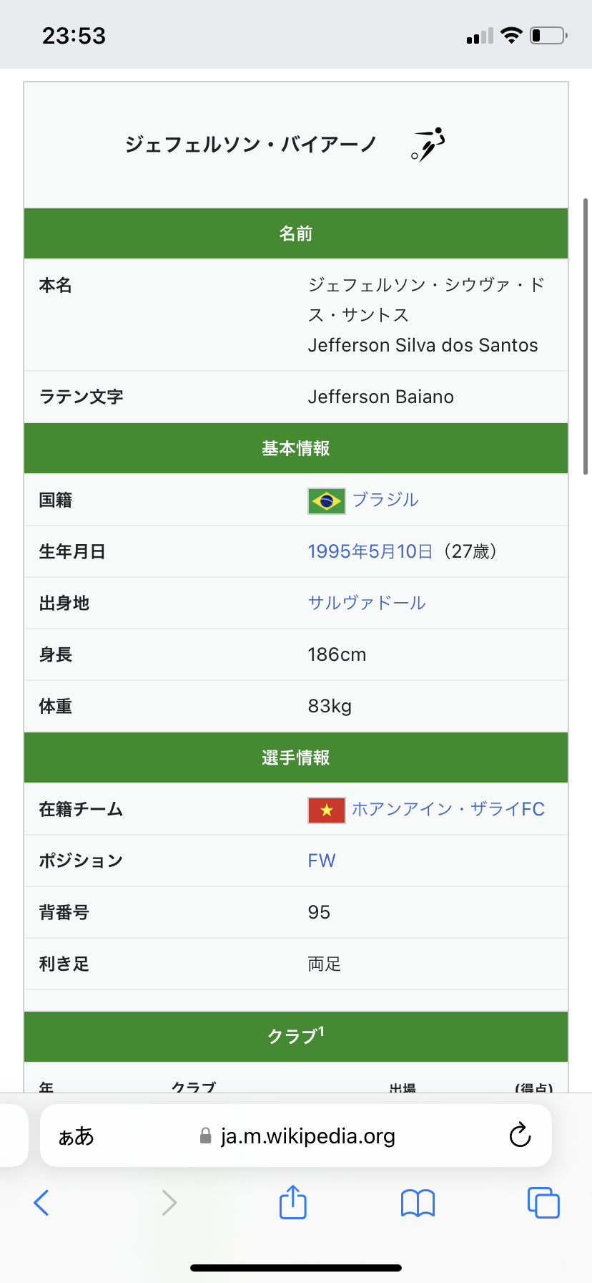Tap the ja.m.wikipedia.org address field
This screenshot has width=592, height=1283.
pos(296,1136)
